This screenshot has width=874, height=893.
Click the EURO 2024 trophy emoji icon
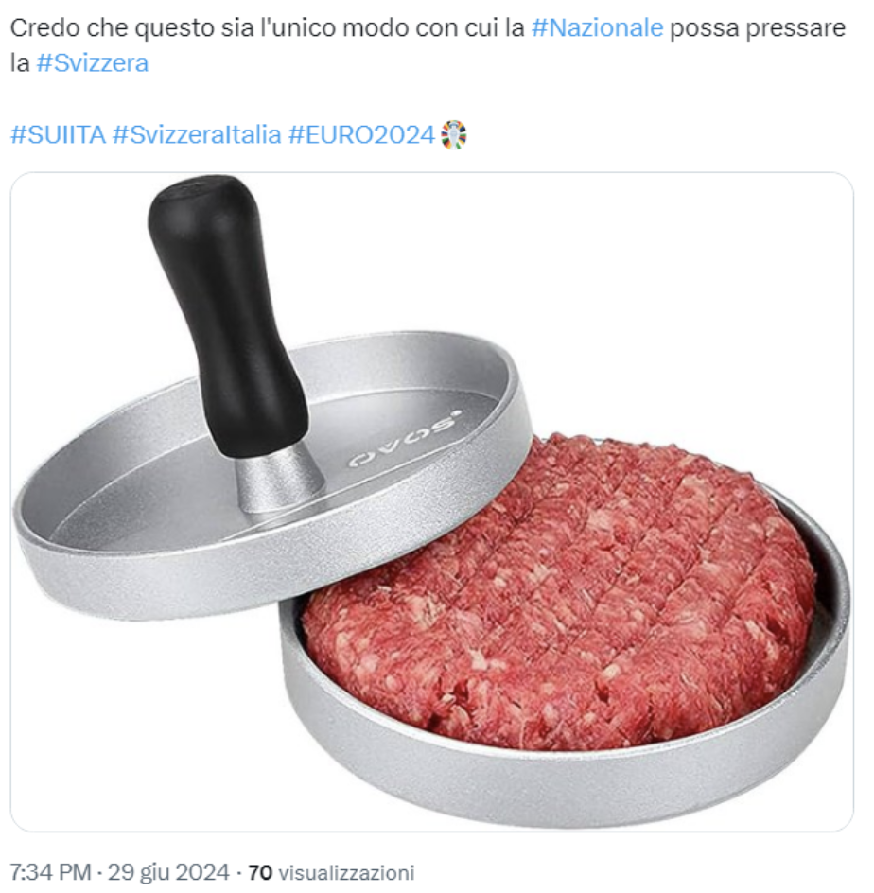[454, 135]
